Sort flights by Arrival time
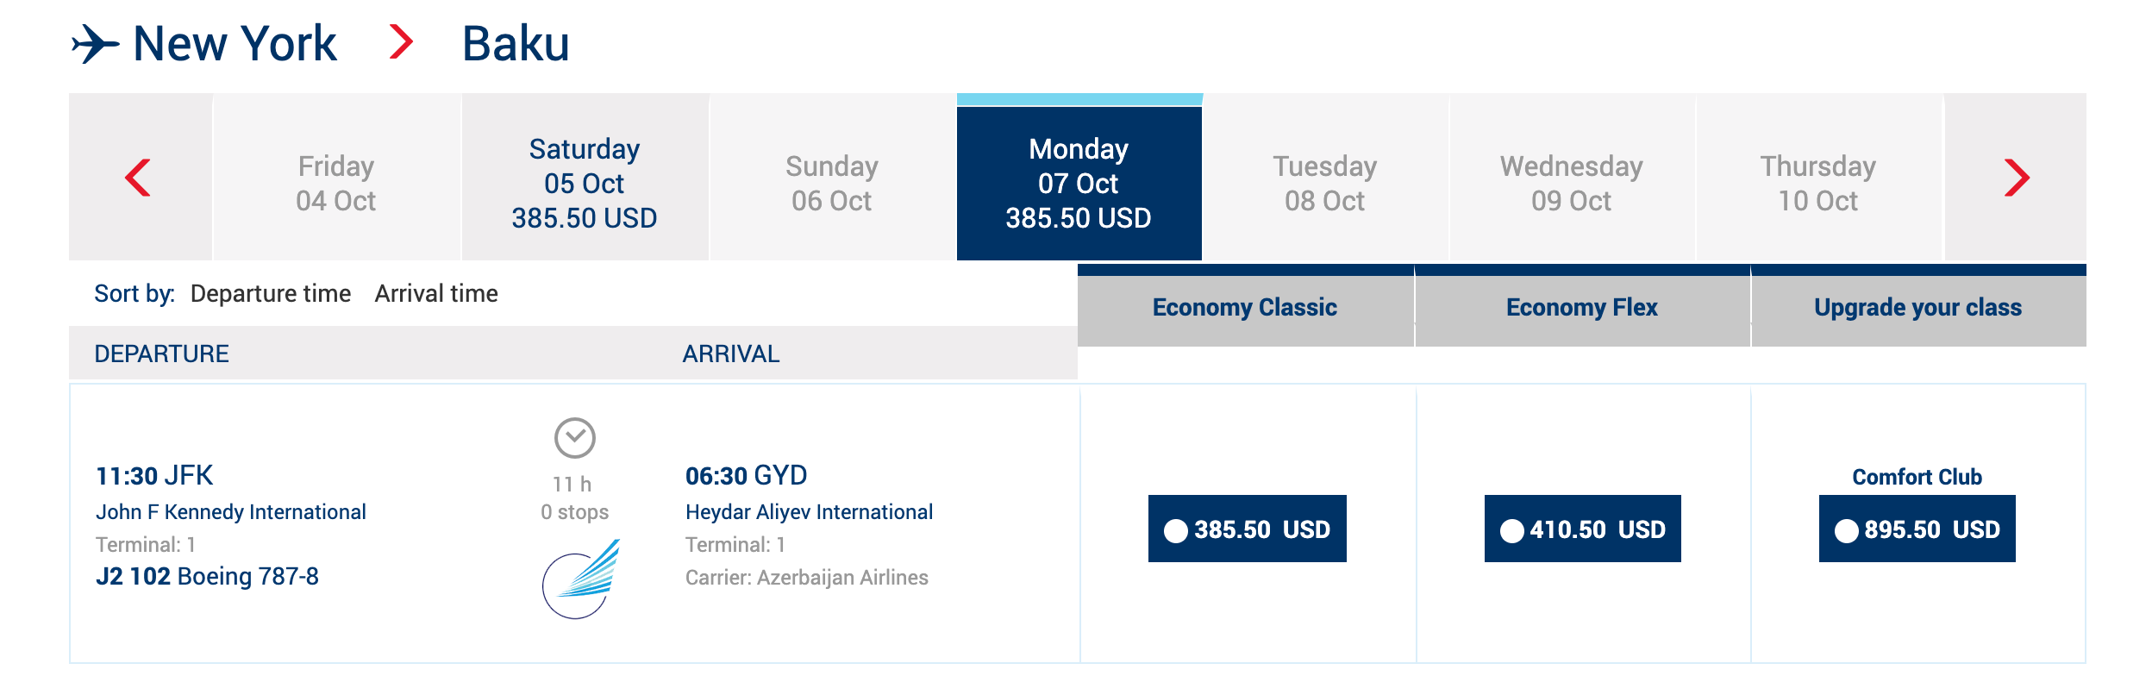Viewport: 2152px width, 676px height. coord(436,294)
